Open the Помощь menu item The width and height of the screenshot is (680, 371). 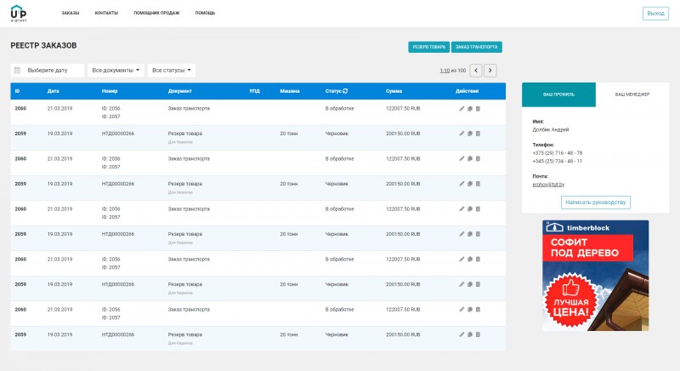205,13
